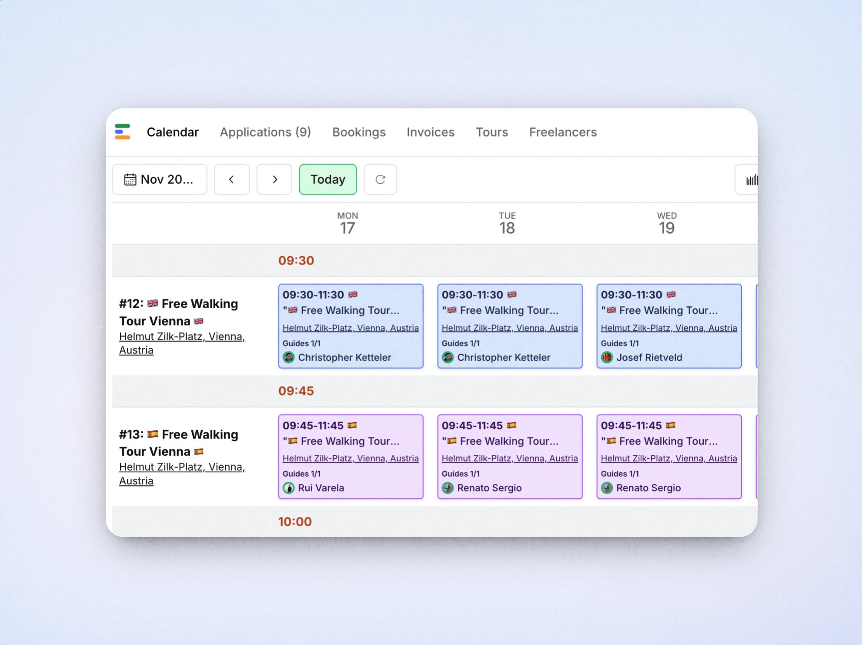This screenshot has height=645, width=862.
Task: Click the Today button
Action: coord(327,179)
